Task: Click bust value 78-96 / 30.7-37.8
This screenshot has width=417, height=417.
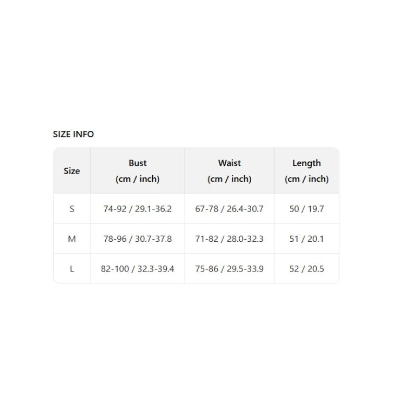Action: 138,239
